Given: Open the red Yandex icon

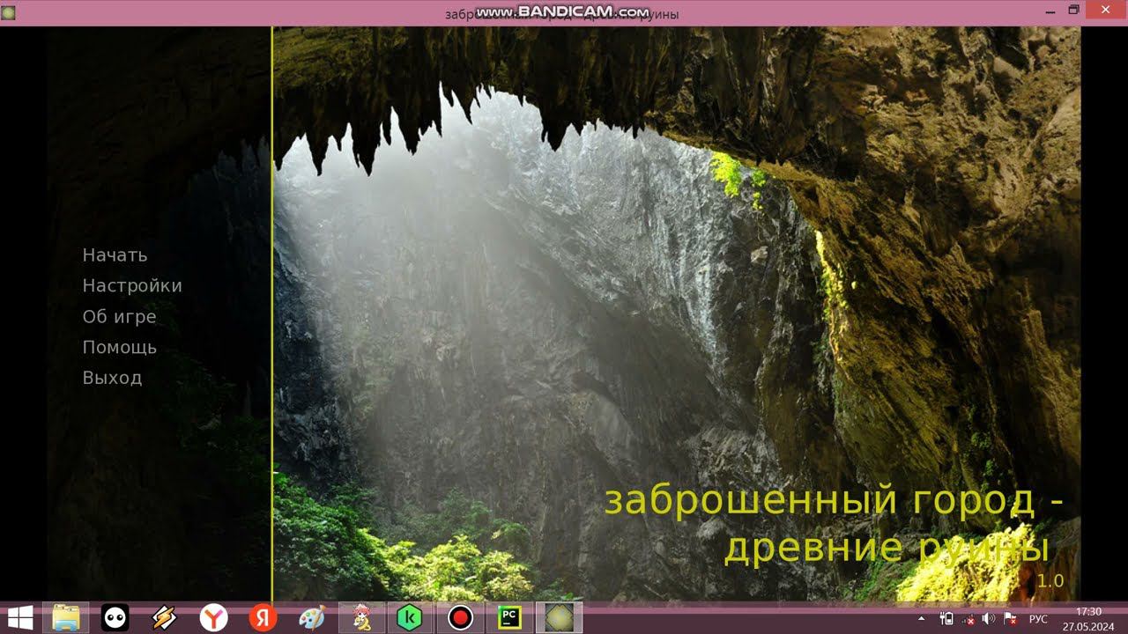Looking at the screenshot, I should click(263, 618).
